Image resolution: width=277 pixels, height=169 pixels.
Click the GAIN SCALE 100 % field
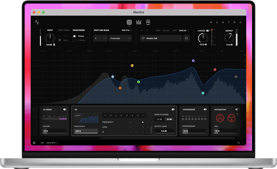(86, 131)
